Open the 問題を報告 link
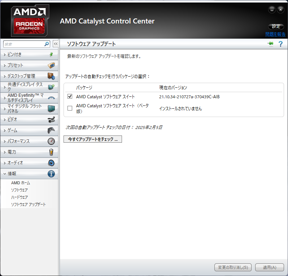Viewport: 288px width, 276px height. pyautogui.click(x=275, y=34)
